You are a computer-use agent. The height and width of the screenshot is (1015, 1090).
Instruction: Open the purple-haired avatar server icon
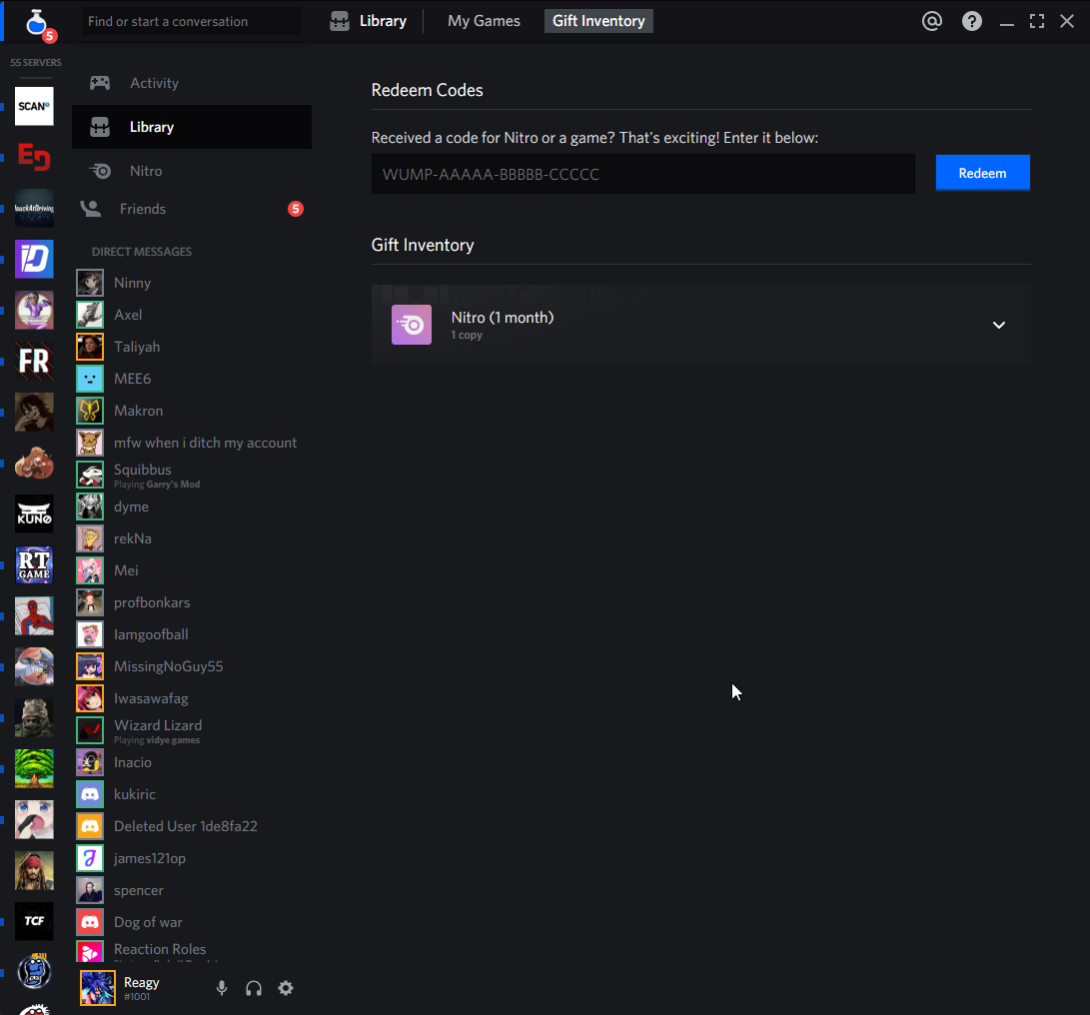34,310
